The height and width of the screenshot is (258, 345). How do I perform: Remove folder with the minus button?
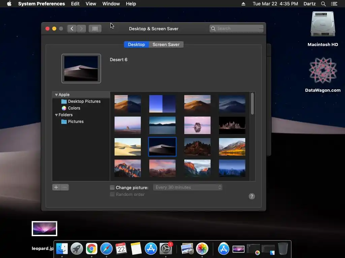tap(64, 187)
